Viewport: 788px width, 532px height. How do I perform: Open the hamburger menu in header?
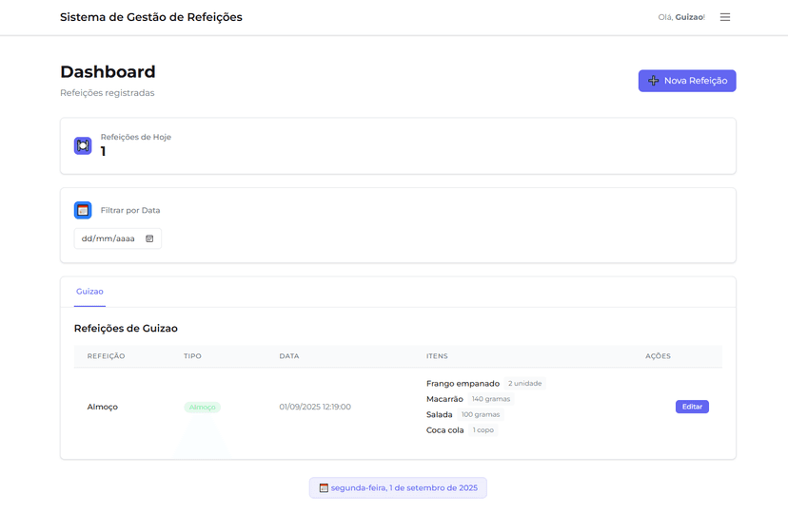(x=725, y=17)
